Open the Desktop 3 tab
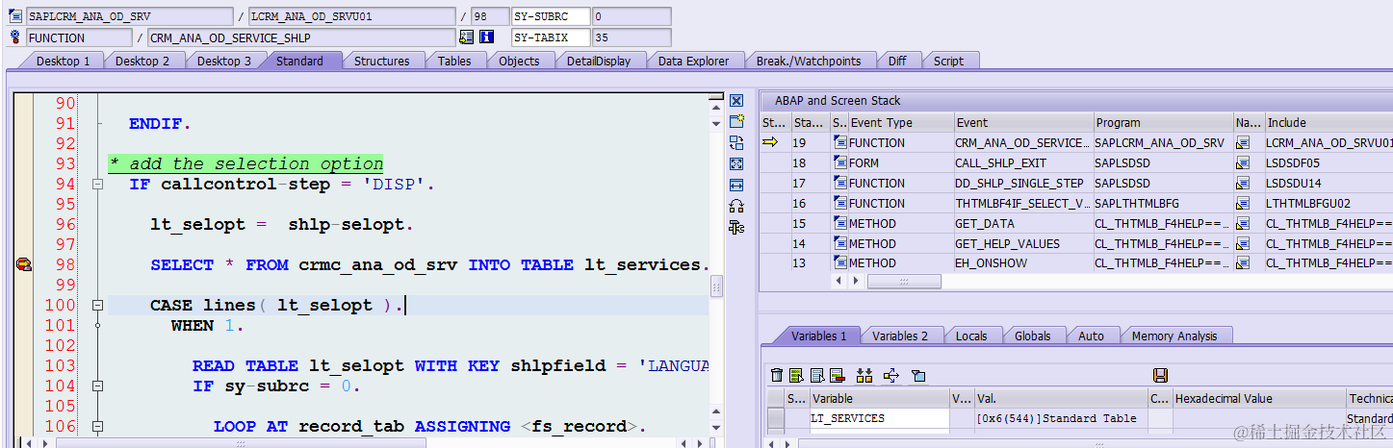Viewport: 1393px width, 448px height. coord(224,61)
